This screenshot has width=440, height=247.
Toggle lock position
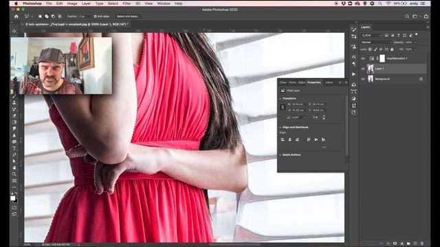(381, 49)
